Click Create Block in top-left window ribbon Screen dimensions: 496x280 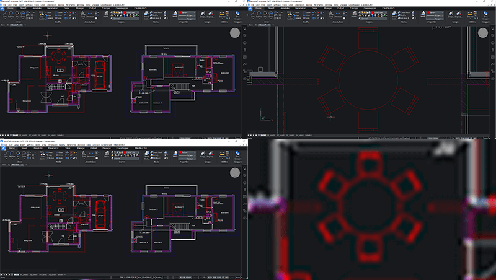(x=156, y=12)
